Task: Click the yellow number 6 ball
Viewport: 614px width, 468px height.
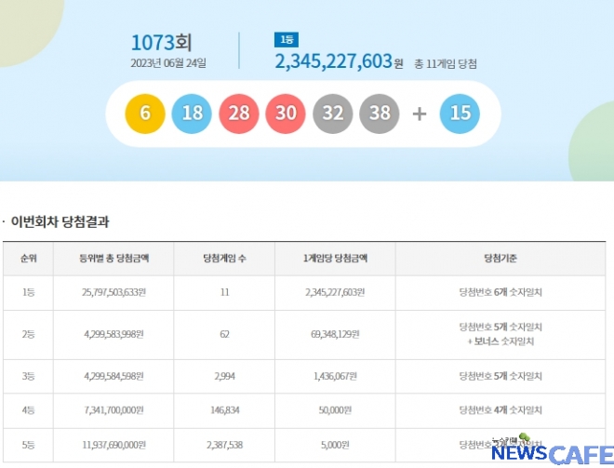Action: (x=145, y=114)
